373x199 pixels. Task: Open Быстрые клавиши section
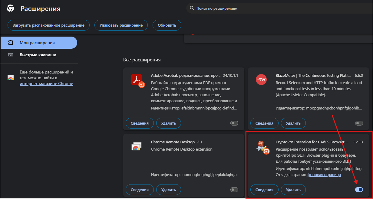(39, 55)
